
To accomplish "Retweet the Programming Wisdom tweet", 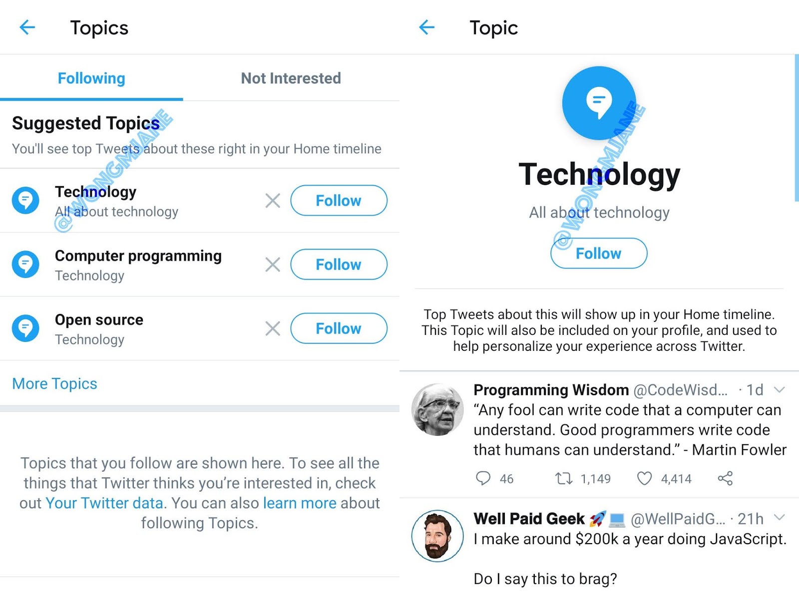I will coord(564,478).
